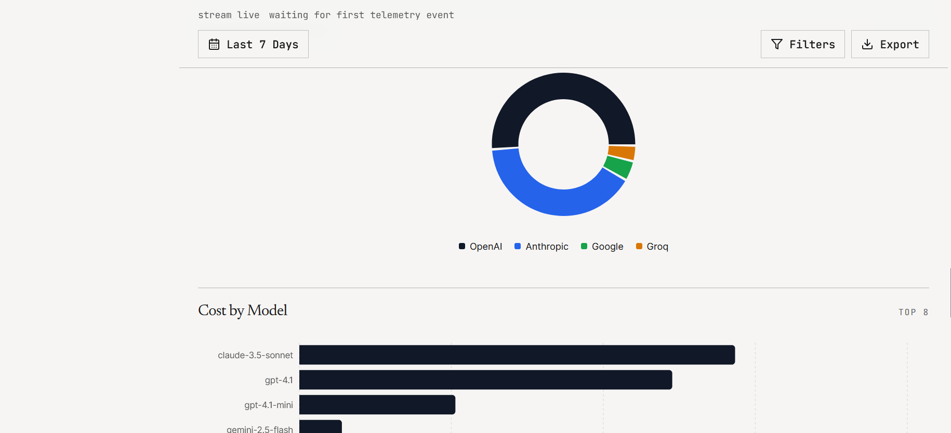Select the claude-3.5-sonnet cost bar

[517, 355]
